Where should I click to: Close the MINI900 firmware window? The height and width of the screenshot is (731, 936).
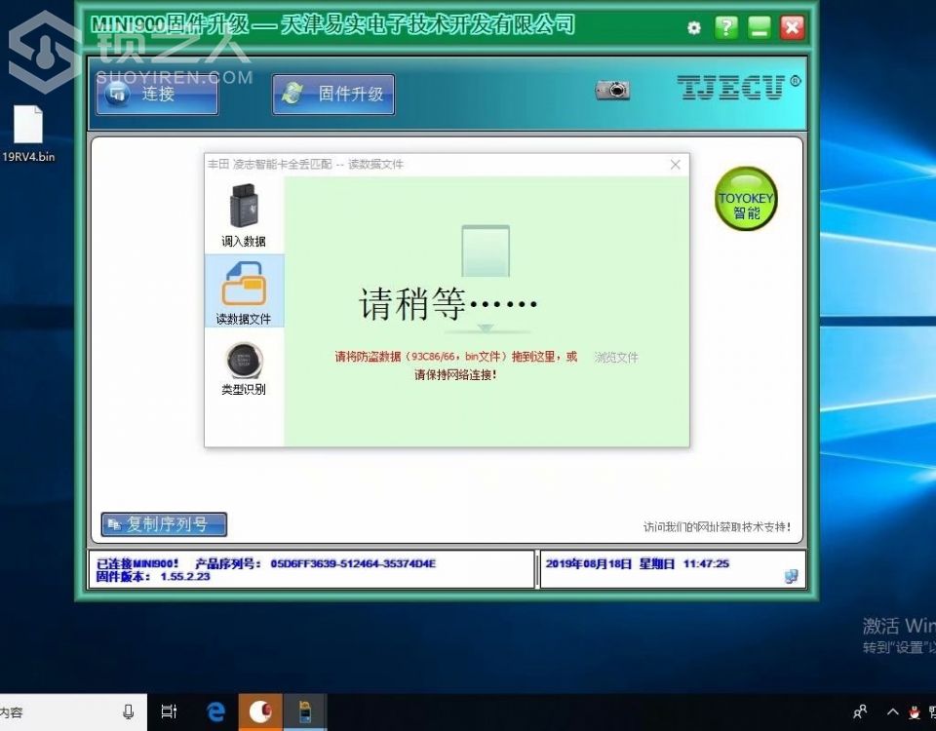pos(792,27)
